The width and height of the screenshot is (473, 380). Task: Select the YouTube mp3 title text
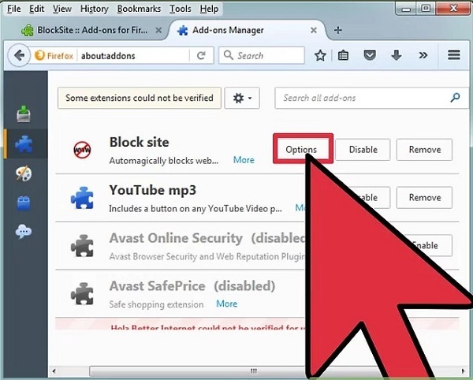pos(153,190)
